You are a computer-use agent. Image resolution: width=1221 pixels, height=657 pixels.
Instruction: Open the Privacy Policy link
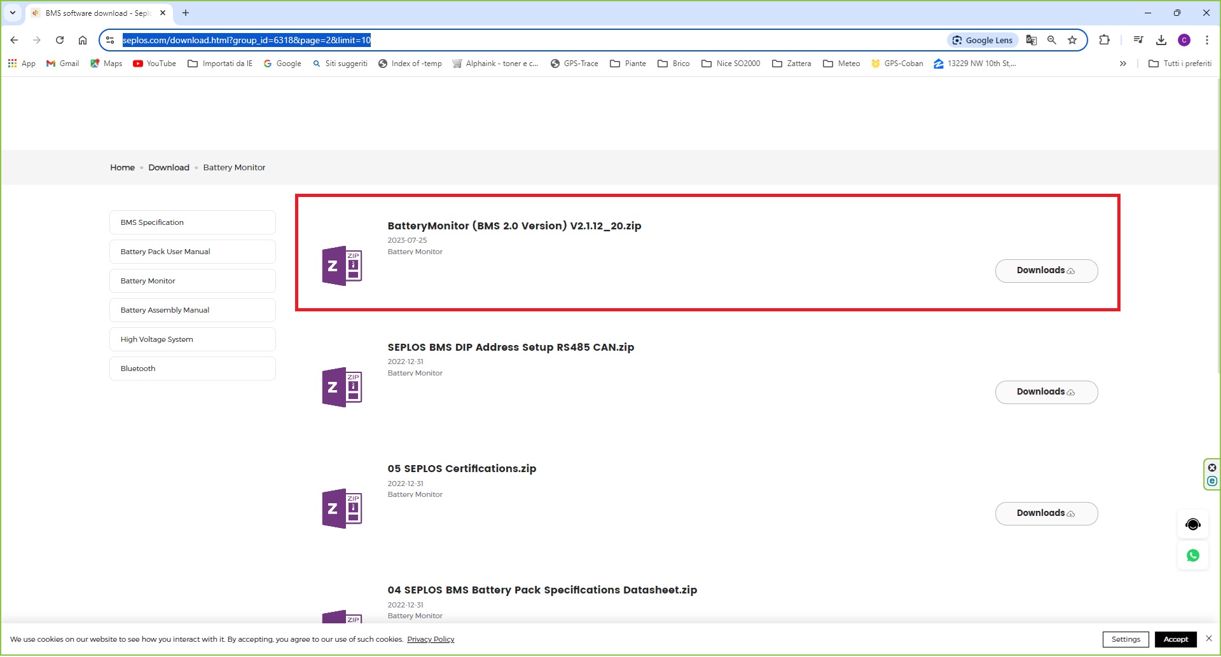pos(431,639)
